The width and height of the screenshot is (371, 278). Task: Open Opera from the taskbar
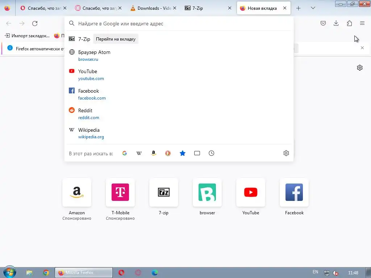point(121,273)
